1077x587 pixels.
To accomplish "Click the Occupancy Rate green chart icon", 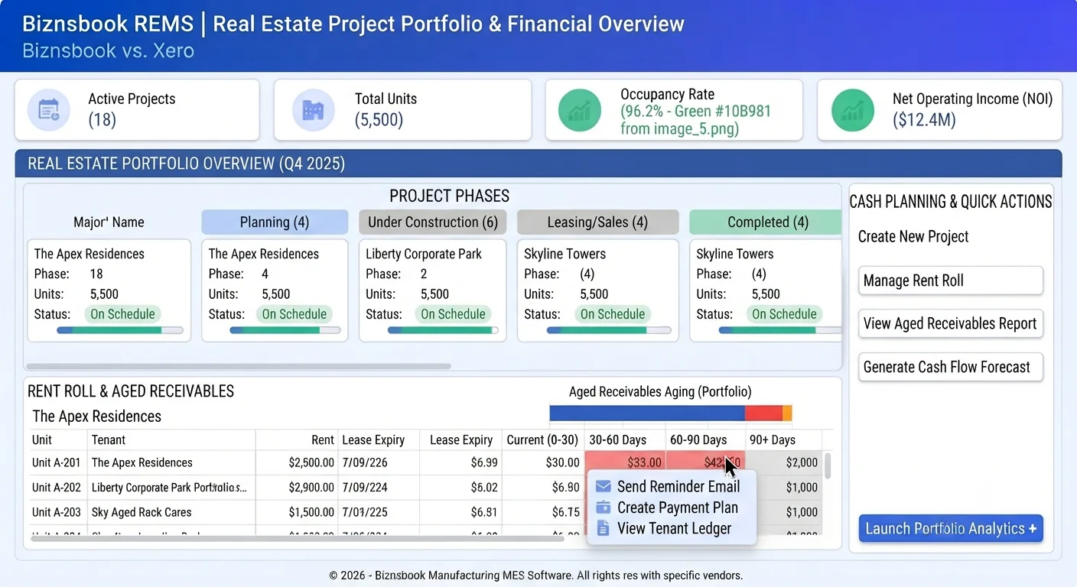I will [x=580, y=110].
